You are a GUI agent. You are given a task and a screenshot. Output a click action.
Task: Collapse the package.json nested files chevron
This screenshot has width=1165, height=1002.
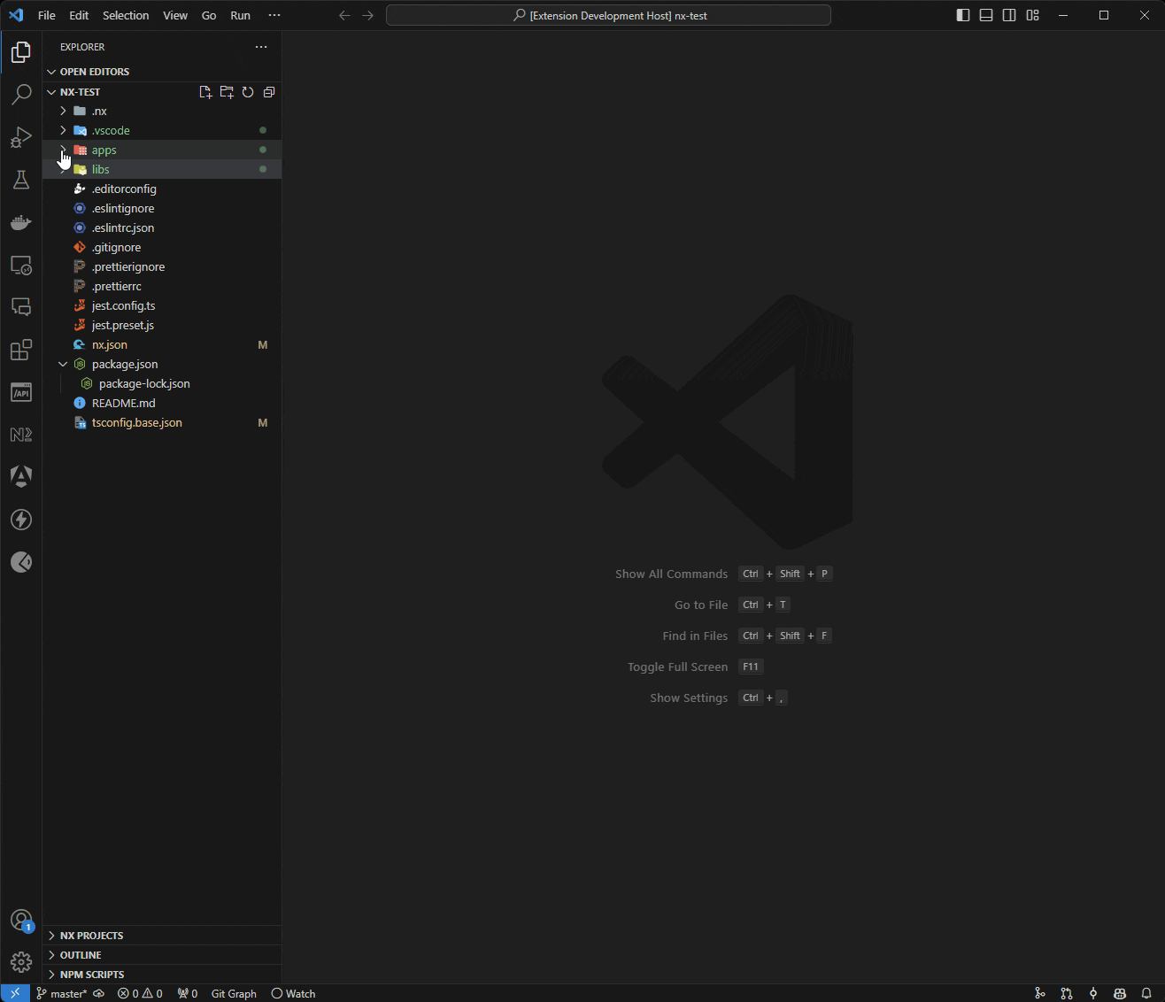point(63,364)
